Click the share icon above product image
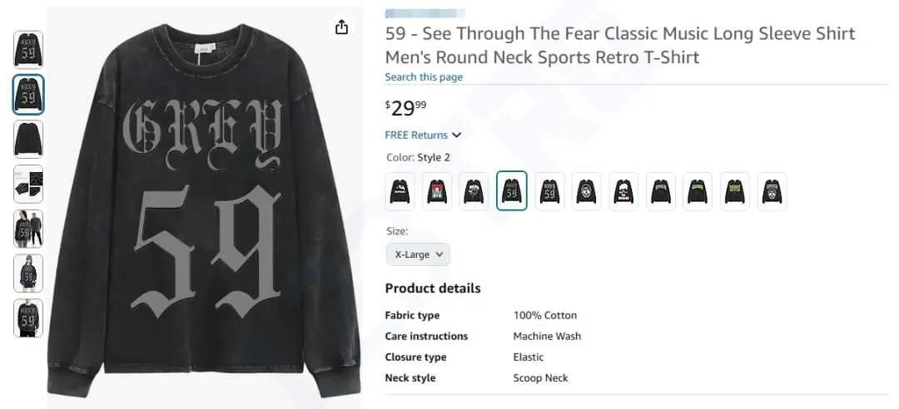 click(x=341, y=27)
